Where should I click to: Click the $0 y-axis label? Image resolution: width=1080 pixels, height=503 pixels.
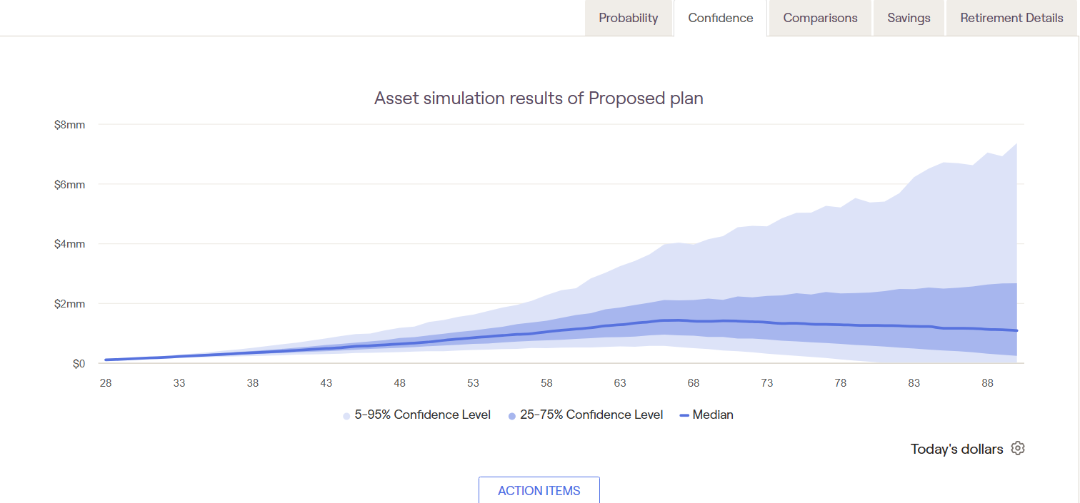[78, 364]
